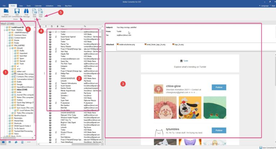Toggle the Root - Mailbox checkbox
This screenshot has width=276, height=149.
pos(7,30)
